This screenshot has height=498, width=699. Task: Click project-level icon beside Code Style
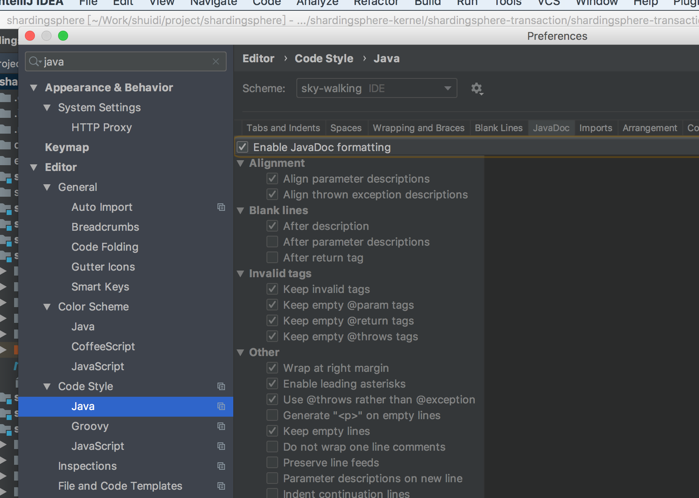[x=221, y=386]
